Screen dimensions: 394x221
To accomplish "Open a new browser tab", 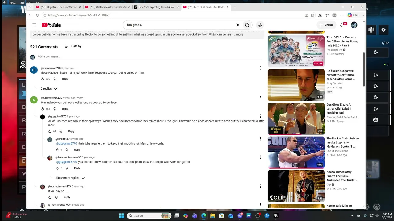I will (235, 7).
